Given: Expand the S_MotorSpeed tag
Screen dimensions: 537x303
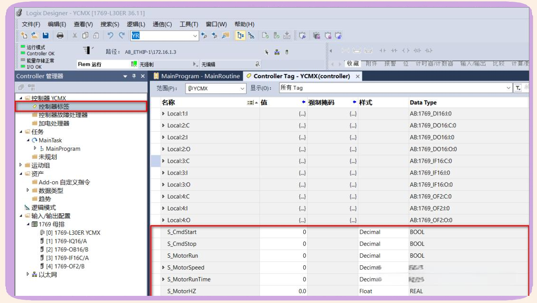Looking at the screenshot, I should [163, 267].
